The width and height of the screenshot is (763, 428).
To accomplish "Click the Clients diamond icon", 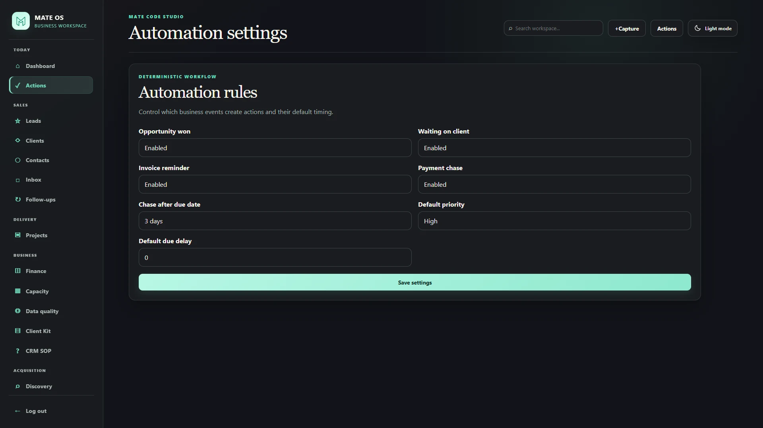I will [17, 140].
